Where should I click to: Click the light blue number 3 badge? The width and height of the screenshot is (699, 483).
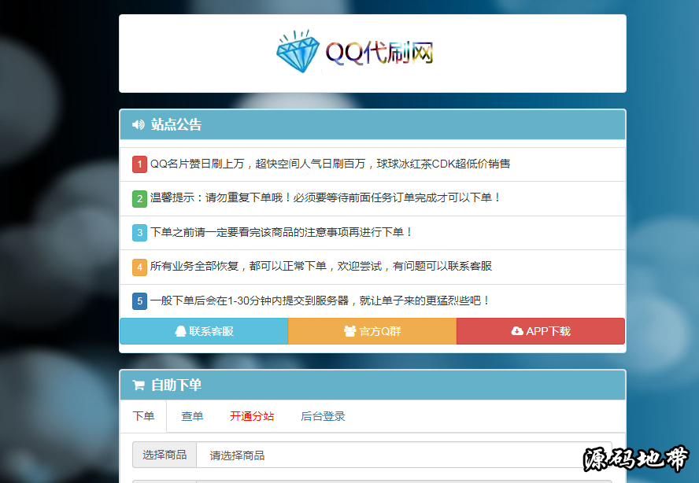[139, 233]
